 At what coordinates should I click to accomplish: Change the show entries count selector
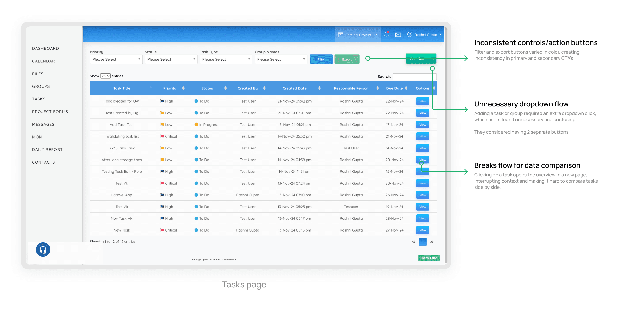(x=105, y=76)
